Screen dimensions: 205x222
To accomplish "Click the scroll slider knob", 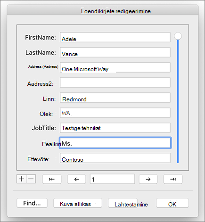I will [178, 36].
